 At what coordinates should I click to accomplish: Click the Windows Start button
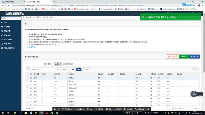point(3,113)
